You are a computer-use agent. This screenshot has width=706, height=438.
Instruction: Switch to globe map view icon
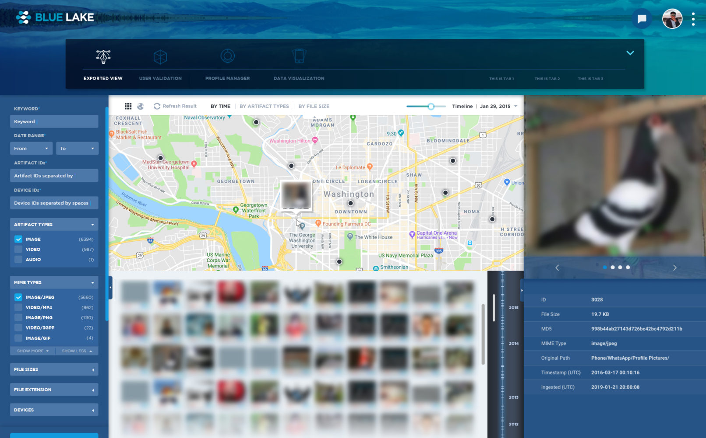(141, 106)
